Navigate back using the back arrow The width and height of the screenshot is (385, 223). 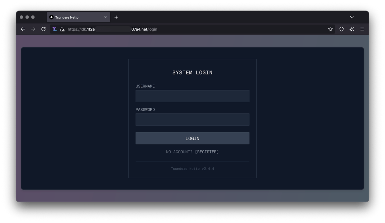23,29
